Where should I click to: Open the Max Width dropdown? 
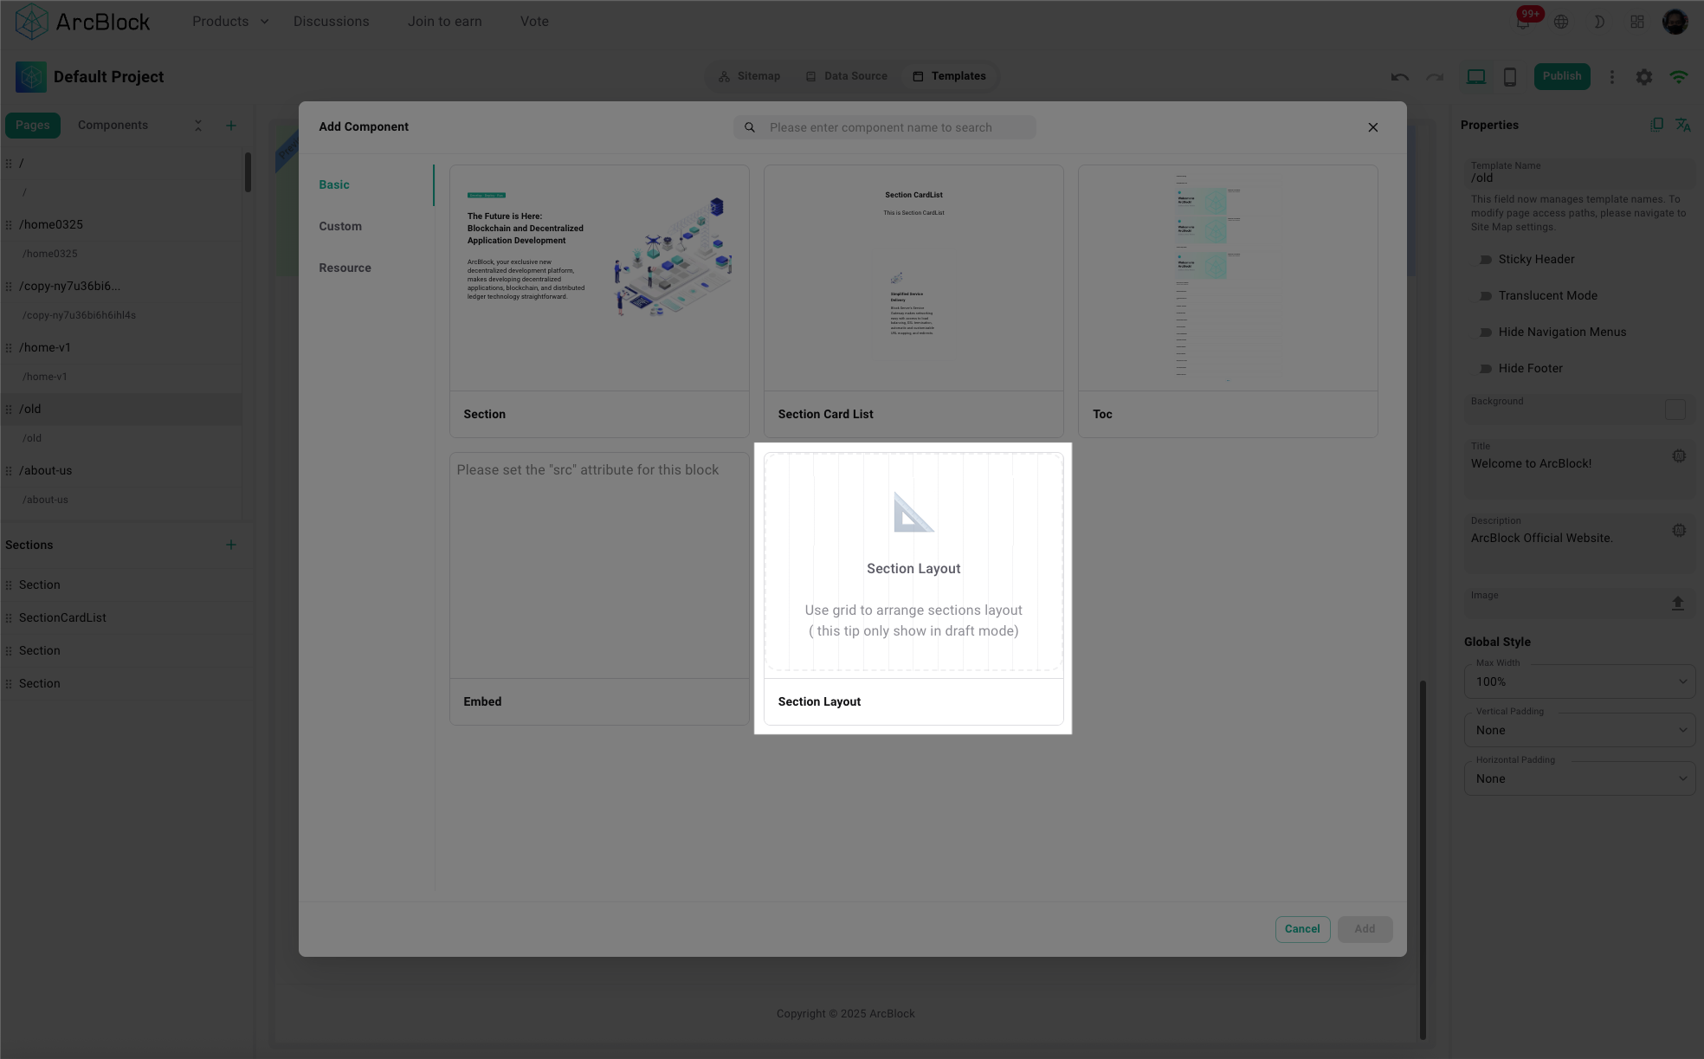pos(1578,682)
